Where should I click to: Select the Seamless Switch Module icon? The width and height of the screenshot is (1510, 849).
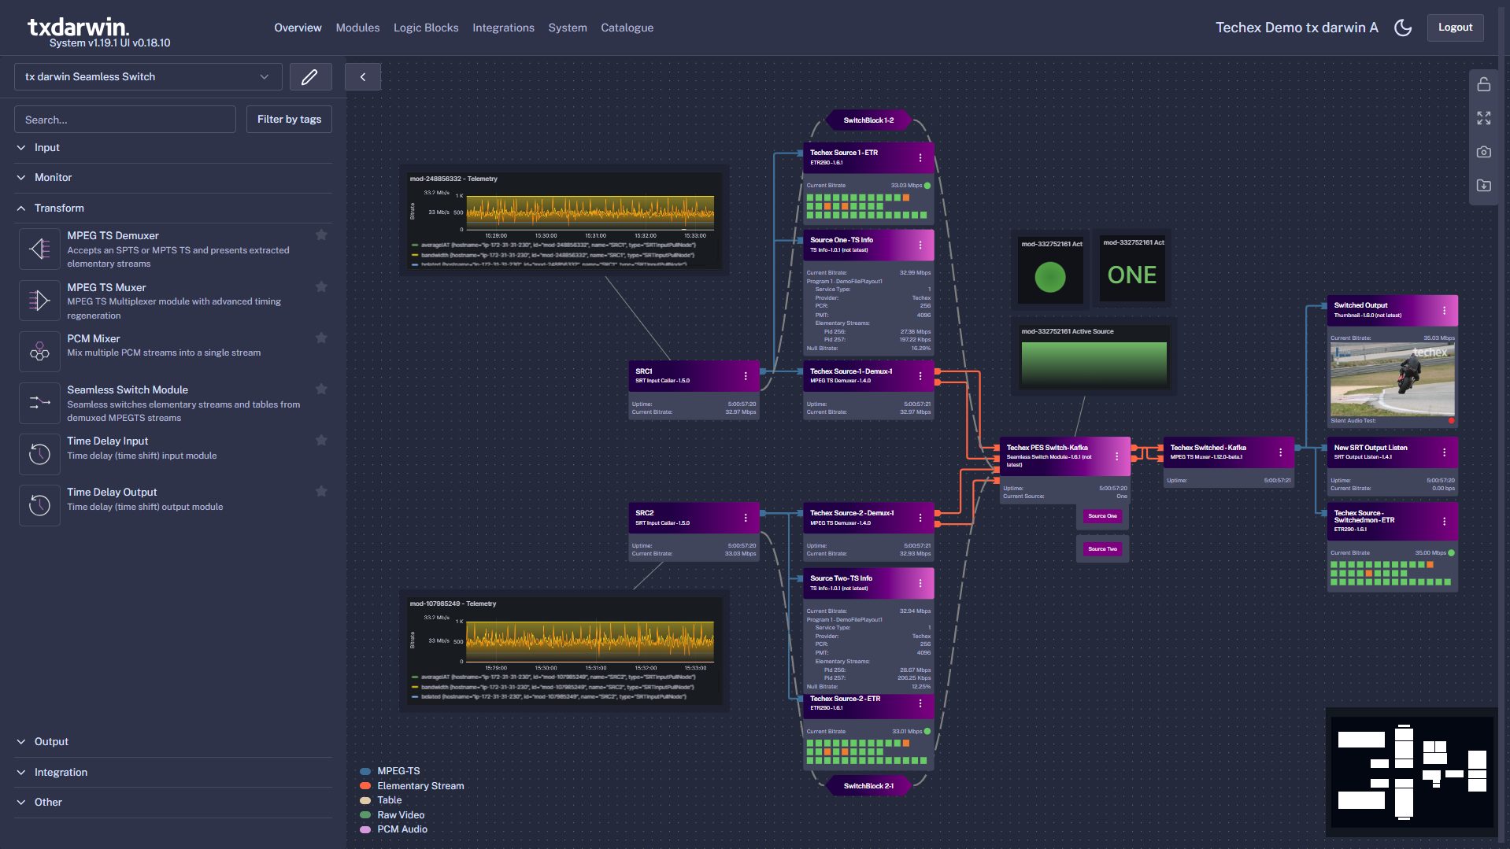pyautogui.click(x=39, y=403)
